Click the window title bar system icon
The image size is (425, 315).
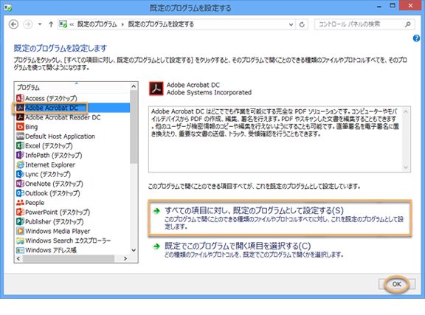click(7, 7)
